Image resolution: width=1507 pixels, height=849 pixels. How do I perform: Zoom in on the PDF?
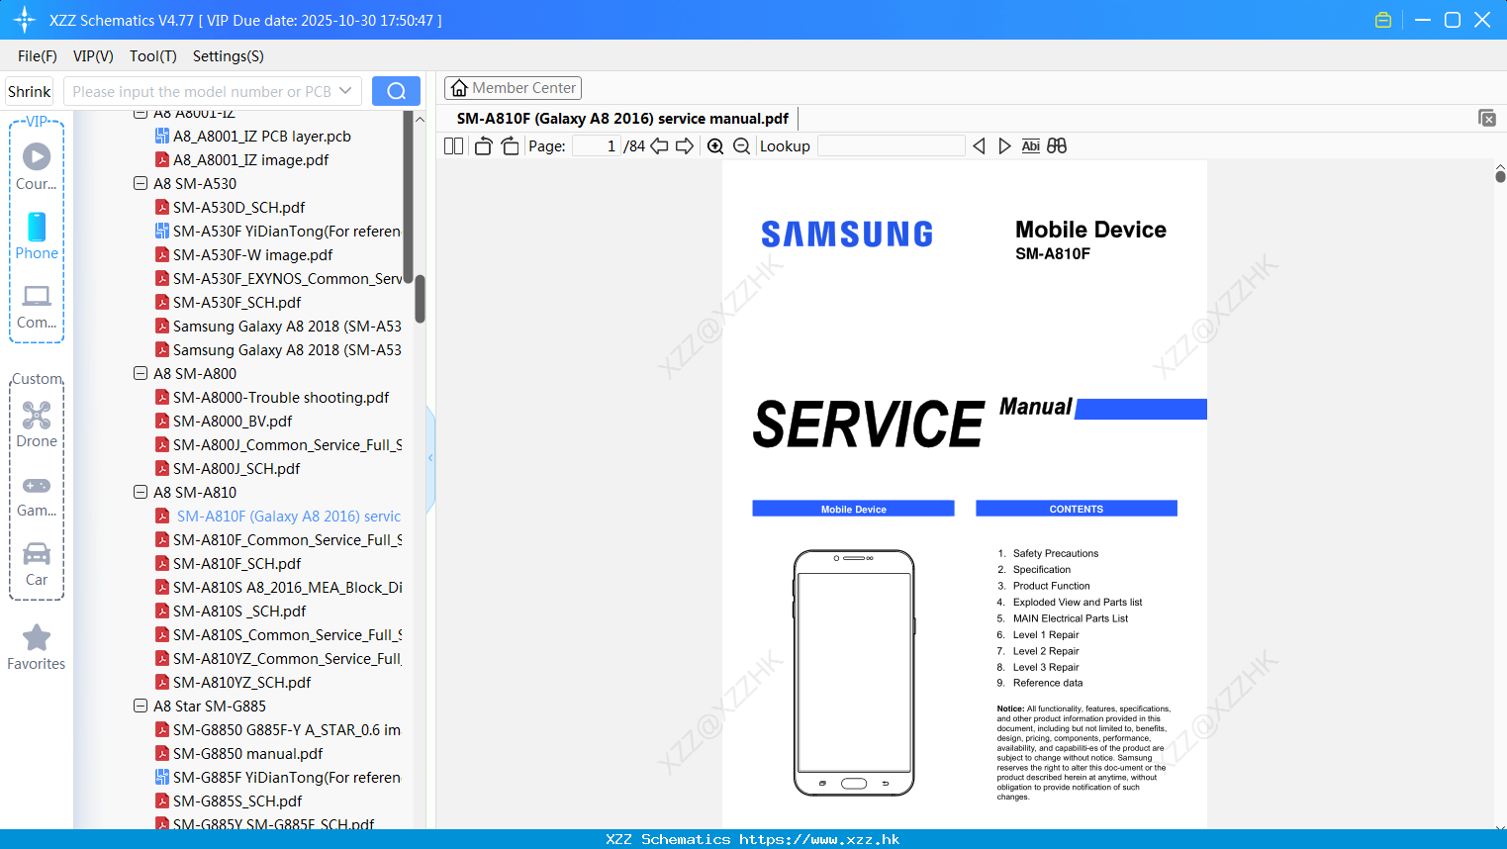pyautogui.click(x=715, y=146)
